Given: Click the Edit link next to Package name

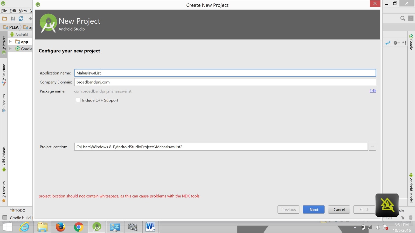Looking at the screenshot, I should point(372,91).
